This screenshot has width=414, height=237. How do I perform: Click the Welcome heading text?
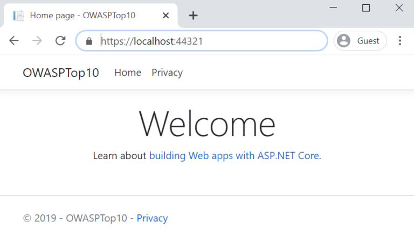pos(207,124)
